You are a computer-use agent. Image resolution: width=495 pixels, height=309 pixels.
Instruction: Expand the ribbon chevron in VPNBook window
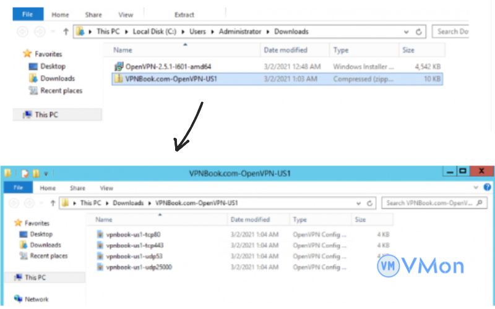[x=476, y=188]
